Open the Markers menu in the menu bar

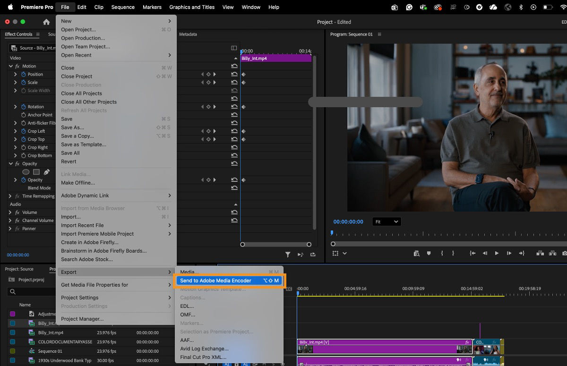point(152,7)
